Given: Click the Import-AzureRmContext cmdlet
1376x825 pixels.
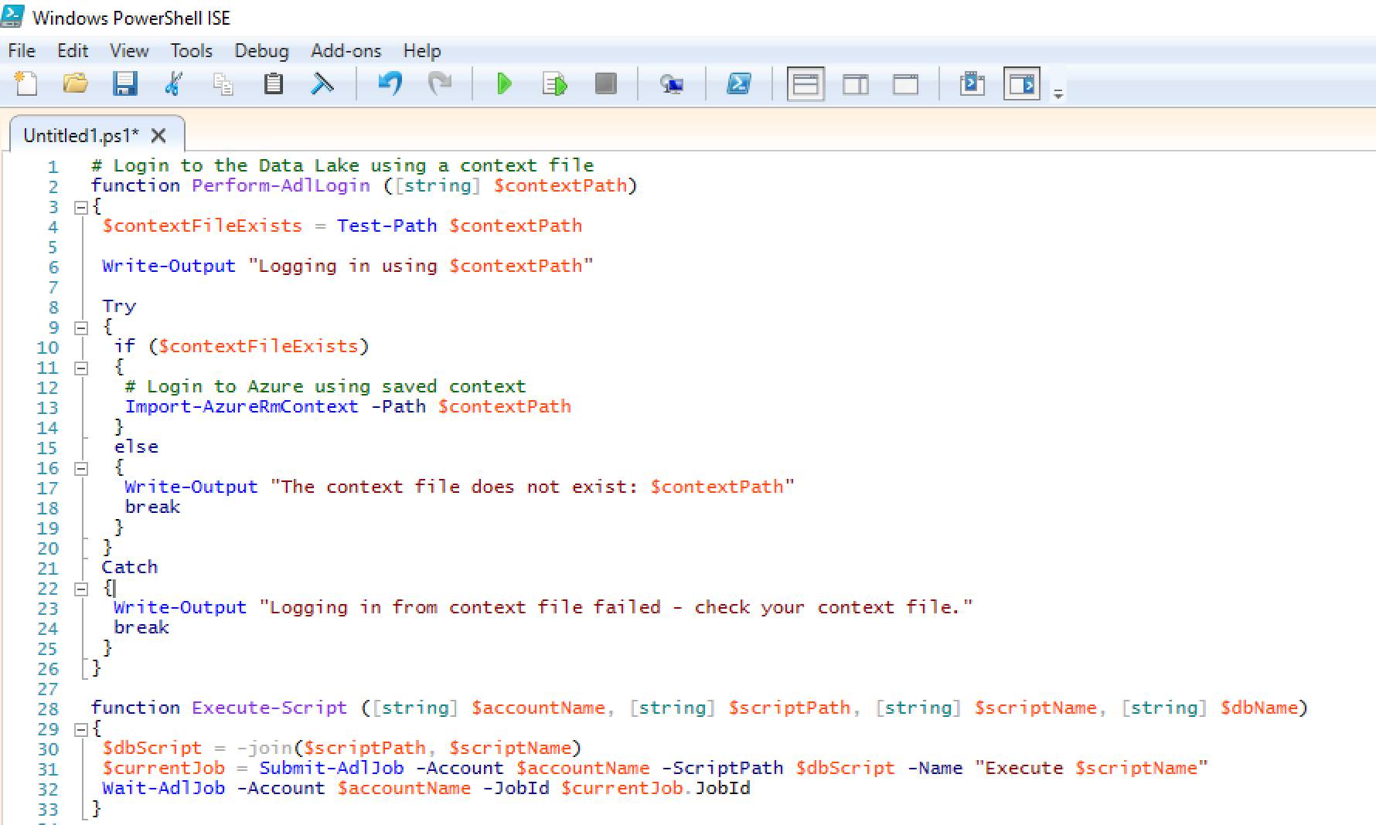Looking at the screenshot, I should 242,406.
